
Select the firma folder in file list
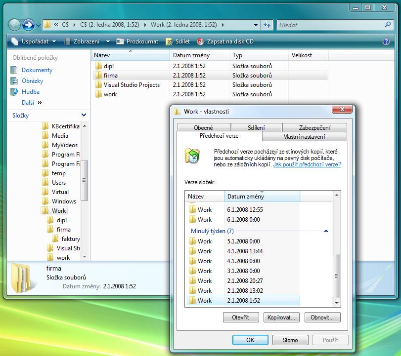click(x=210, y=76)
